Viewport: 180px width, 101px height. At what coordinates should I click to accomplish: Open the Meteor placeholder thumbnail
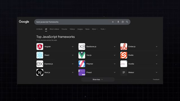(124, 72)
